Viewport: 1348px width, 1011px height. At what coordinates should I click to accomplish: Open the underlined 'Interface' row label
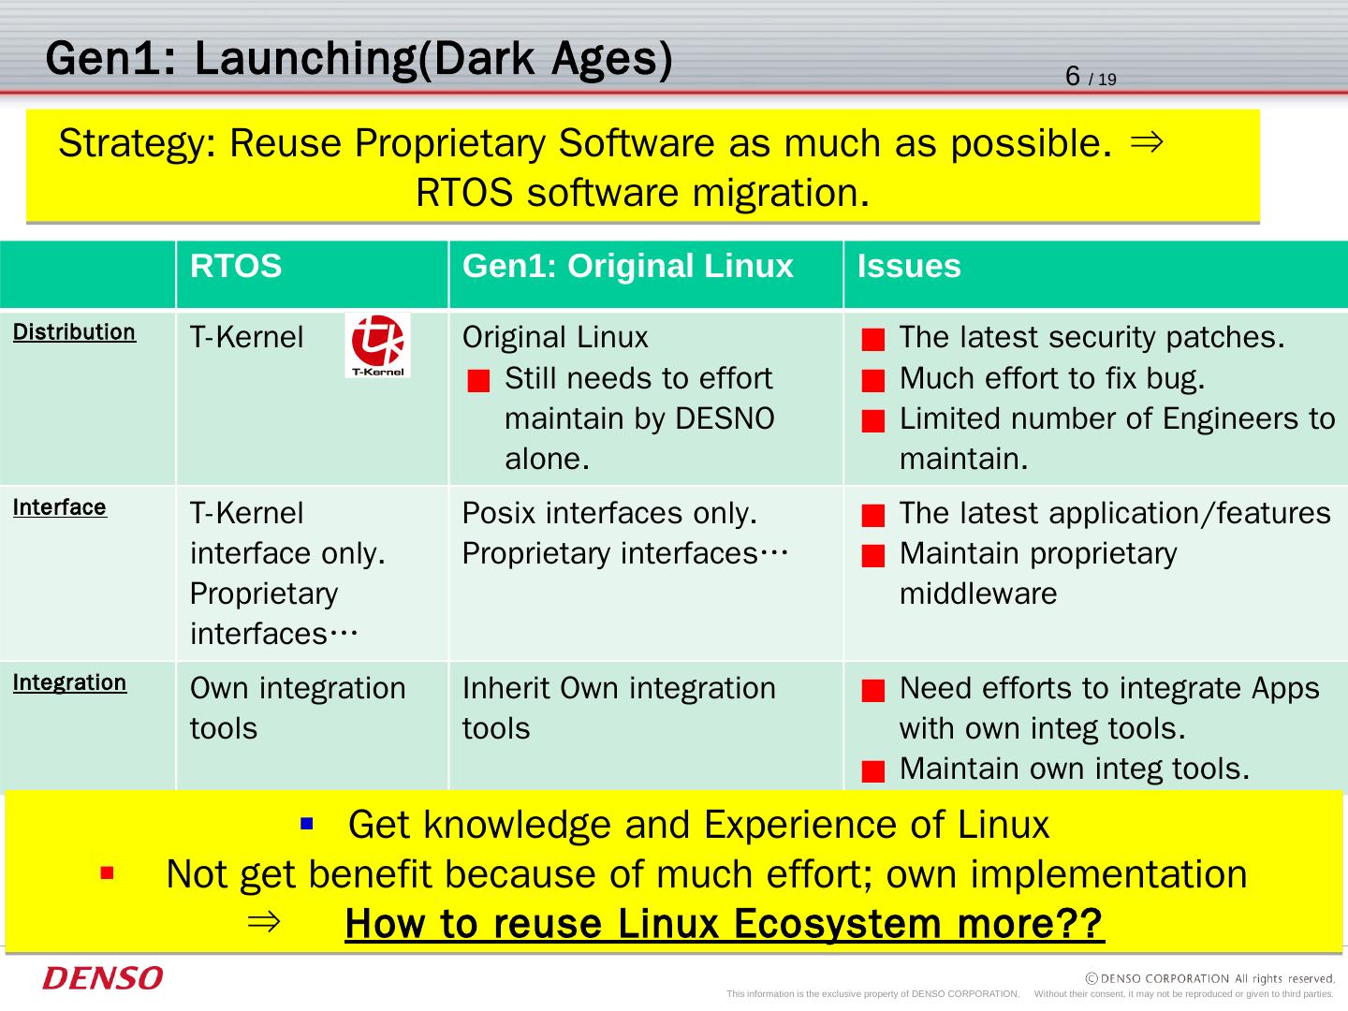tap(60, 507)
